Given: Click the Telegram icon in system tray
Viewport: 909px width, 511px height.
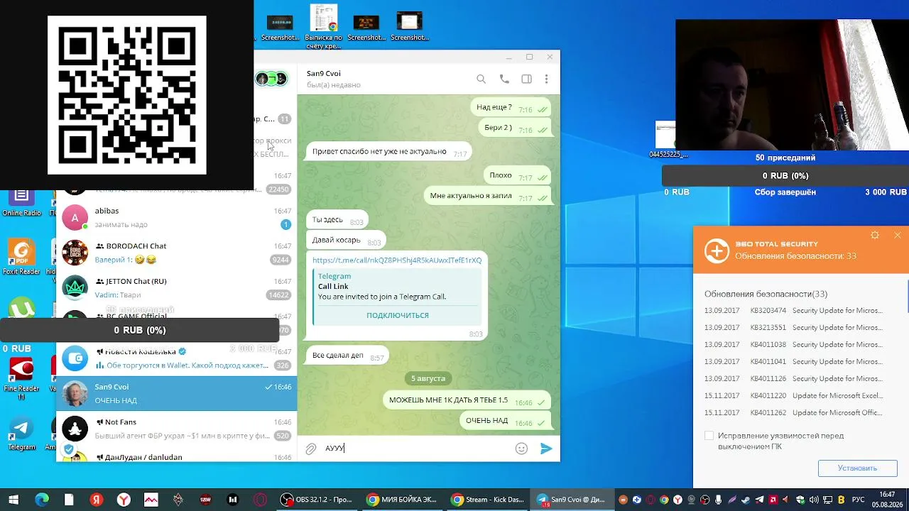Looking at the screenshot, I should [x=760, y=500].
